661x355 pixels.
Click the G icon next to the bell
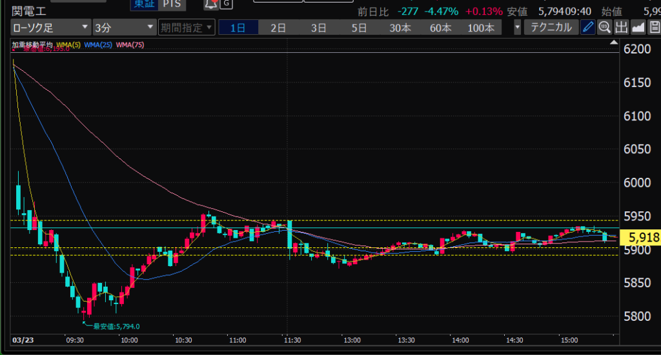[x=226, y=4]
